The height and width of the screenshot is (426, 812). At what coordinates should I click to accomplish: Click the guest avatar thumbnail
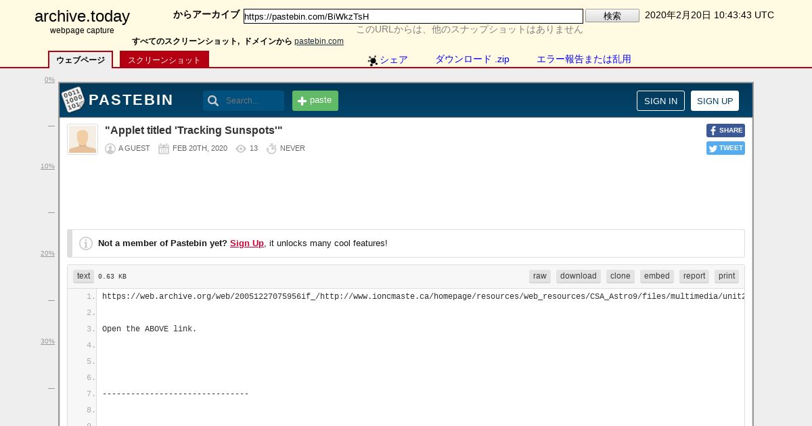[83, 139]
